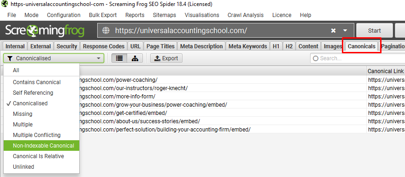405x177 pixels.
Task: Switch to the Meta Description tab
Action: coord(201,46)
